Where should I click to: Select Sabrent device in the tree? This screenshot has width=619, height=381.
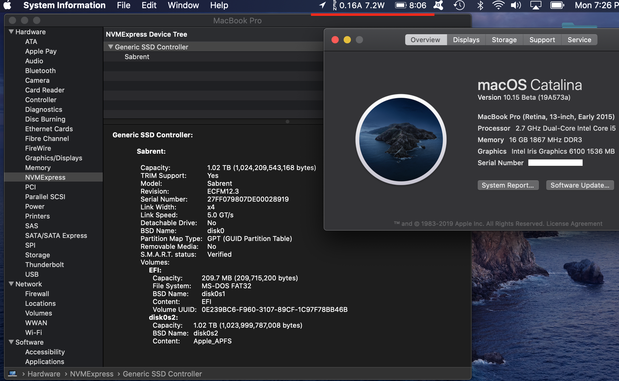pos(137,57)
